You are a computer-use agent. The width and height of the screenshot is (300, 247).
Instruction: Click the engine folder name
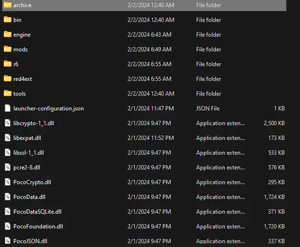coord(22,35)
